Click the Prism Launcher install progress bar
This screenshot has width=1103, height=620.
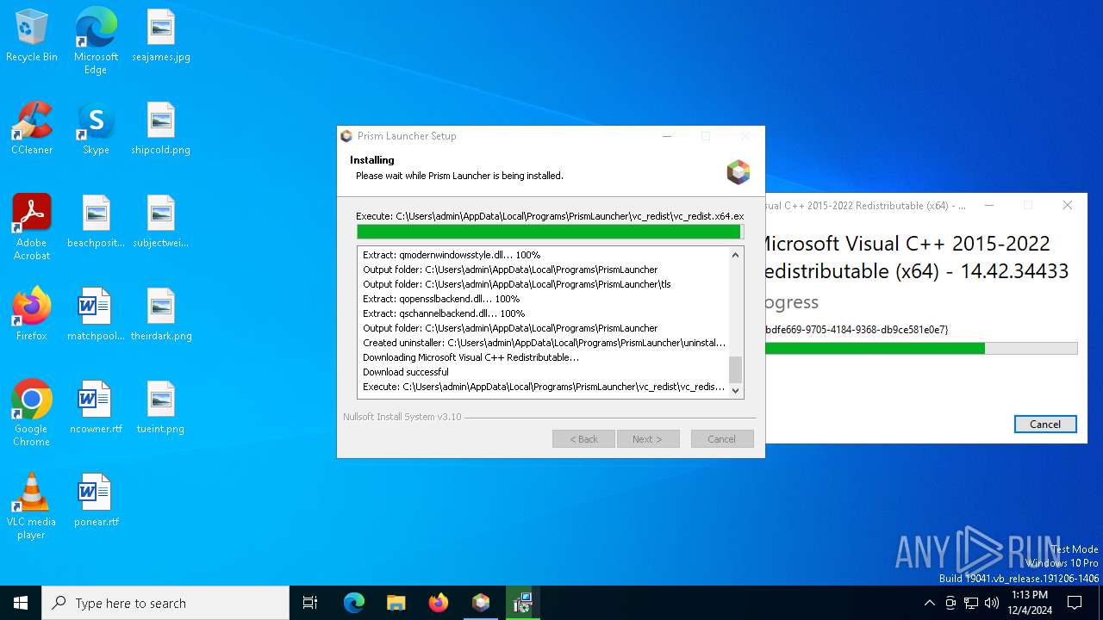pyautogui.click(x=550, y=232)
